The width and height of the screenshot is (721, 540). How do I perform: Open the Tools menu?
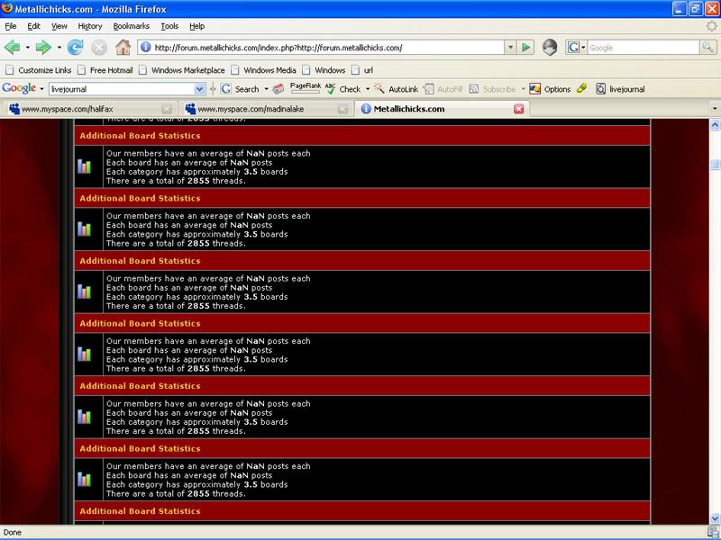pos(169,26)
